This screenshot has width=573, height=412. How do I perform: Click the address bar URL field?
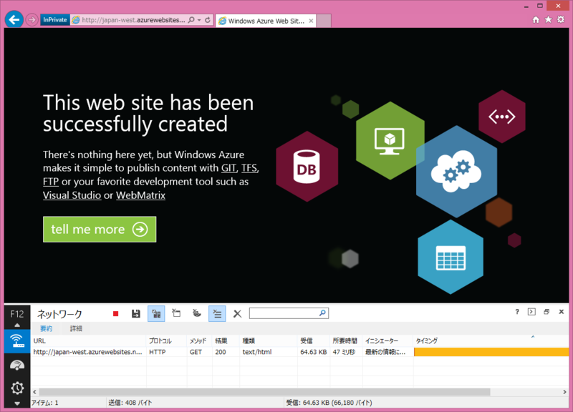[133, 20]
